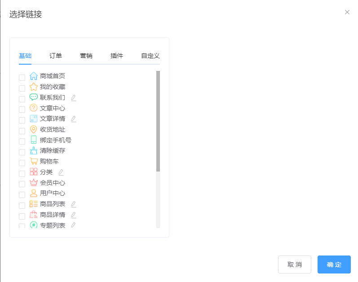
Task: Click the 我的收藏 label text
Action: pos(53,87)
